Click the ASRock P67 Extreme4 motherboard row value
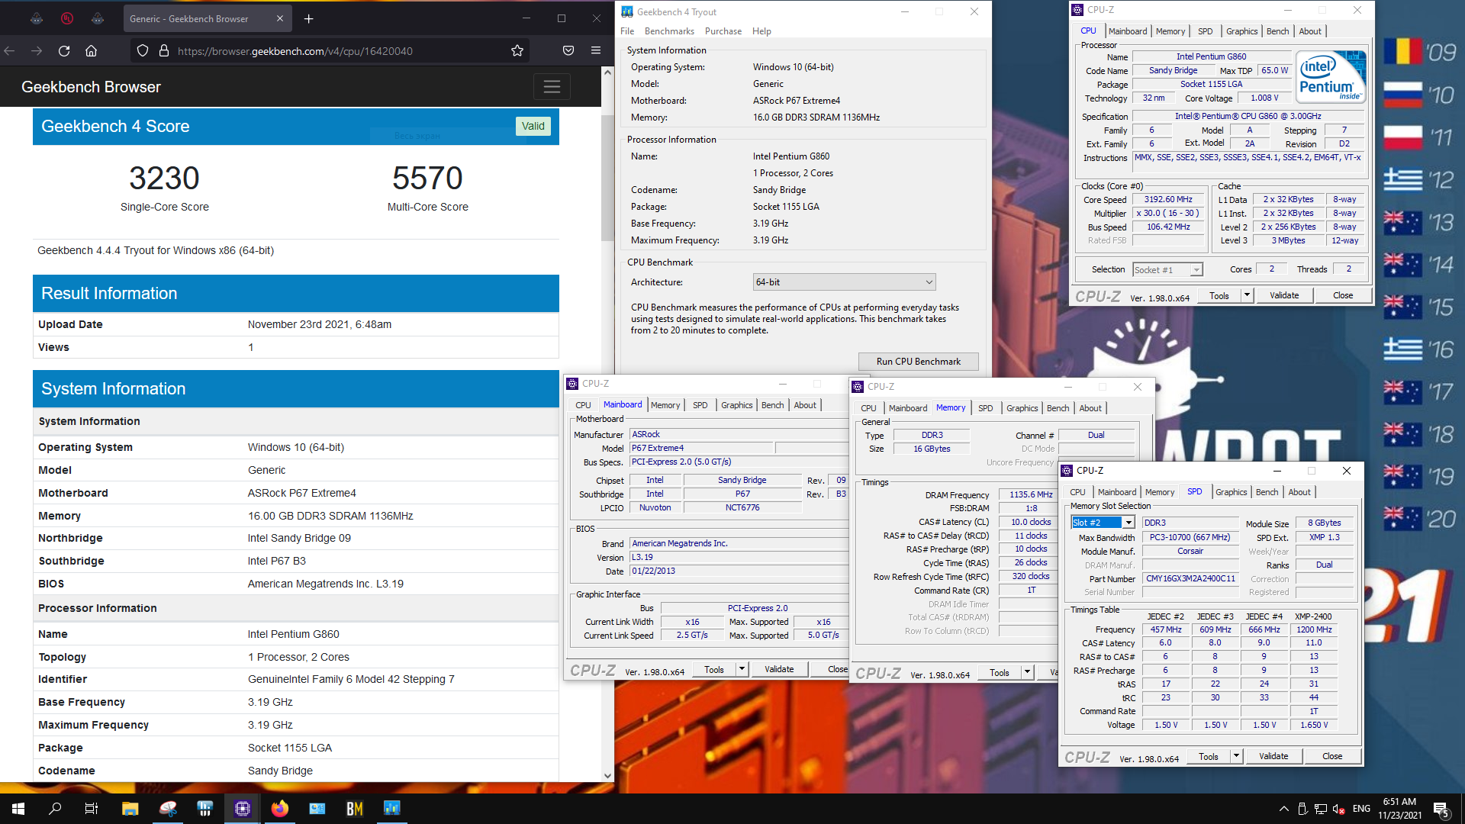The image size is (1465, 824). tap(301, 493)
